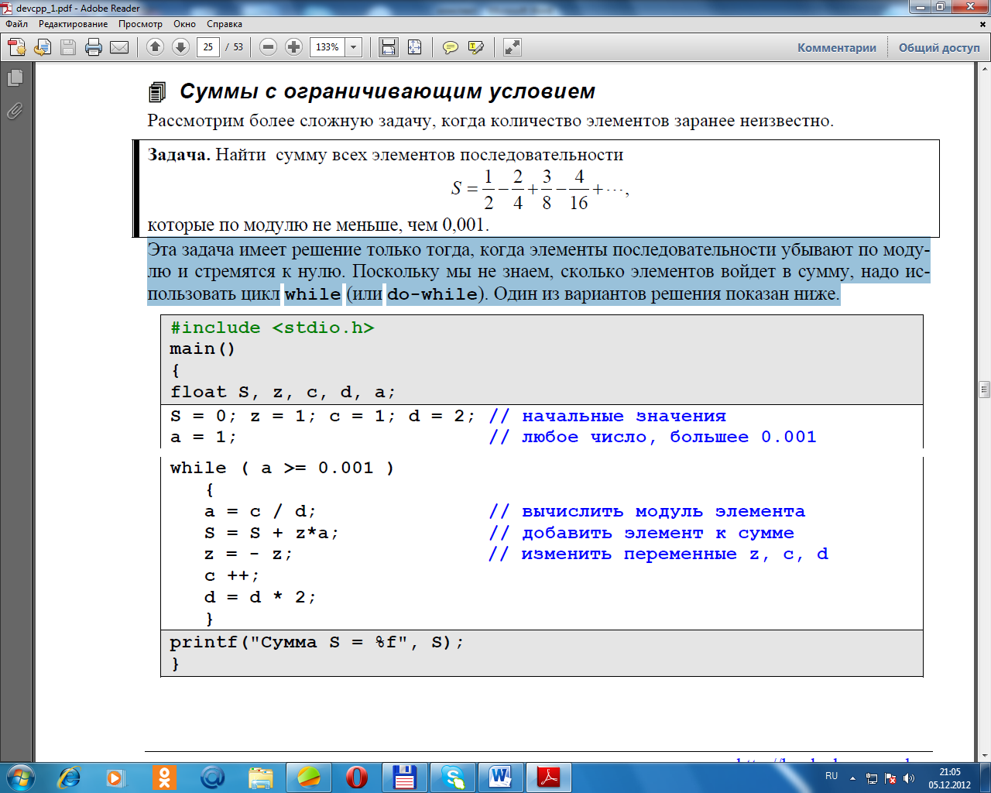
Task: Click the network tray icon
Action: click(872, 778)
